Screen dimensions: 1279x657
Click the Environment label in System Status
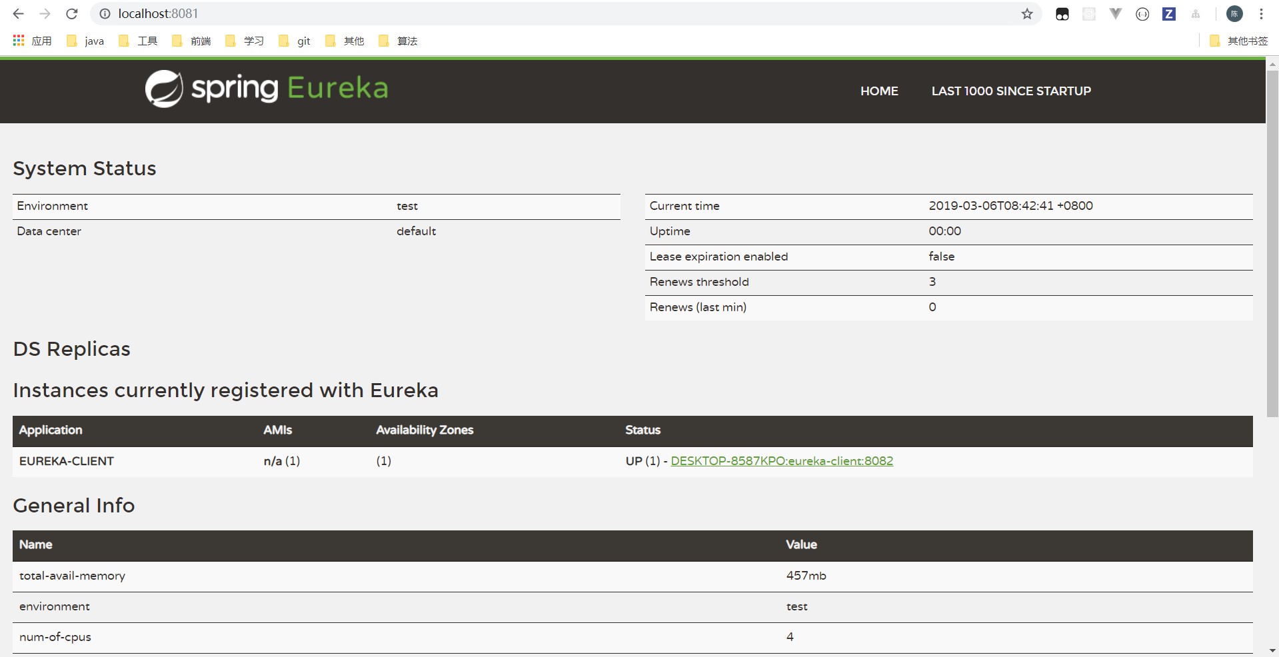pos(53,206)
